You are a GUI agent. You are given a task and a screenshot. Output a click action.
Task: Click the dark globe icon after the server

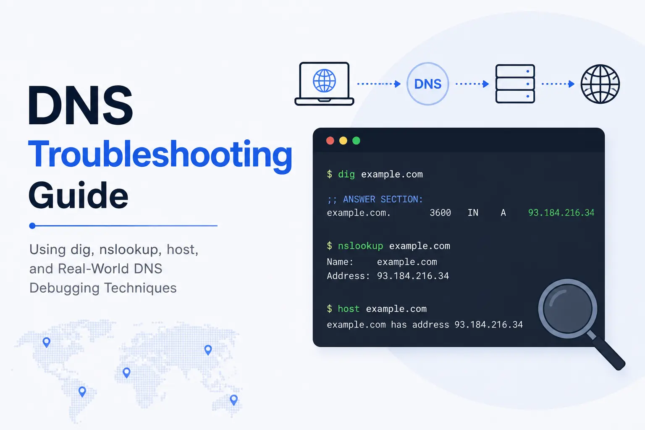pyautogui.click(x=600, y=84)
